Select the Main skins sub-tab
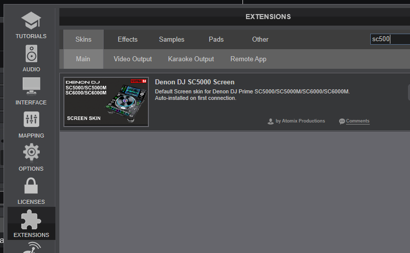 [x=83, y=59]
